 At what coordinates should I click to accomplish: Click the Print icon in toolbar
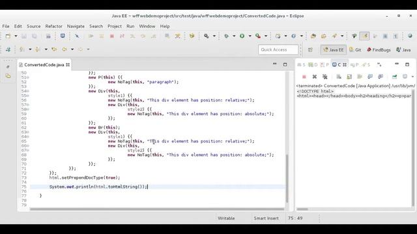48,36
